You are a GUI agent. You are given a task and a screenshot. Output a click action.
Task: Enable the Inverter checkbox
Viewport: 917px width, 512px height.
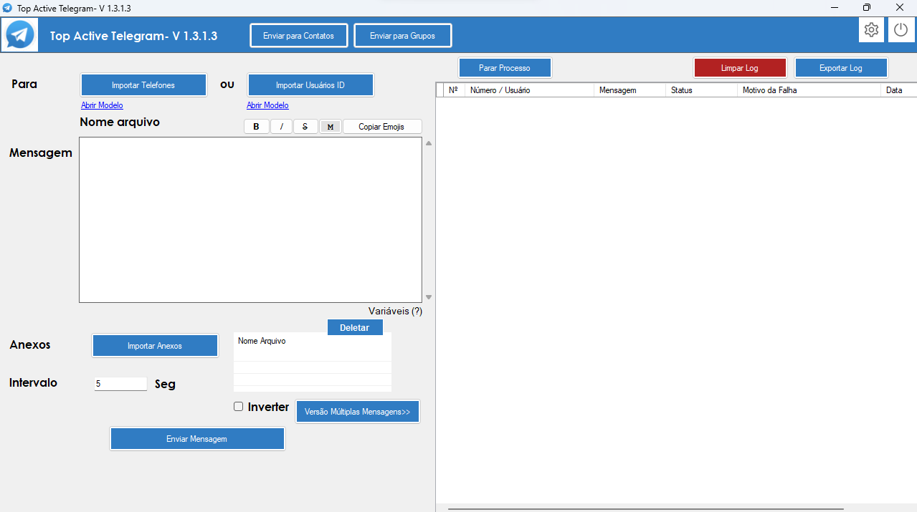(239, 407)
